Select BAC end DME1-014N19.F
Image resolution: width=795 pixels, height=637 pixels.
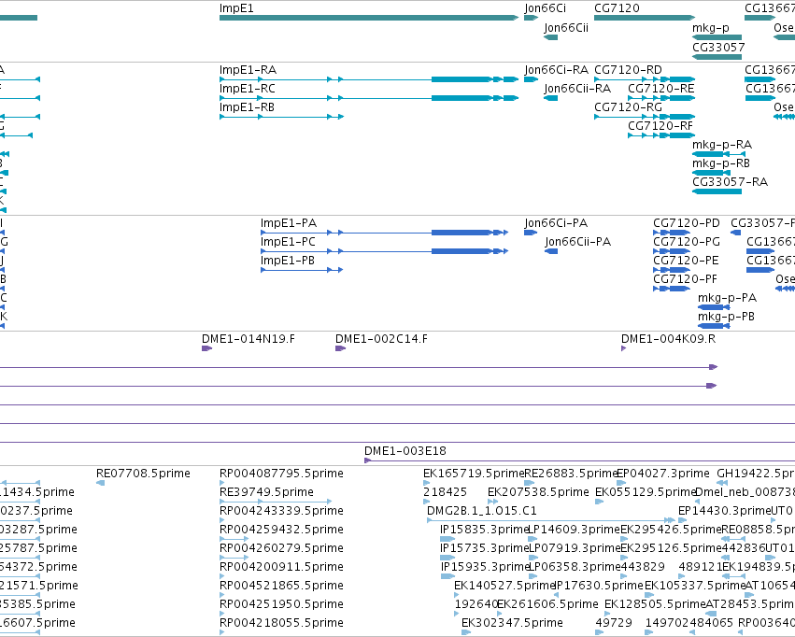click(206, 348)
